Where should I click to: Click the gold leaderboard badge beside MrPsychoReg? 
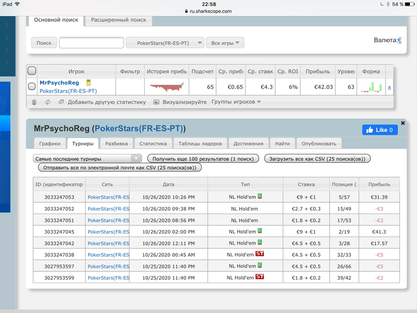[x=89, y=83]
